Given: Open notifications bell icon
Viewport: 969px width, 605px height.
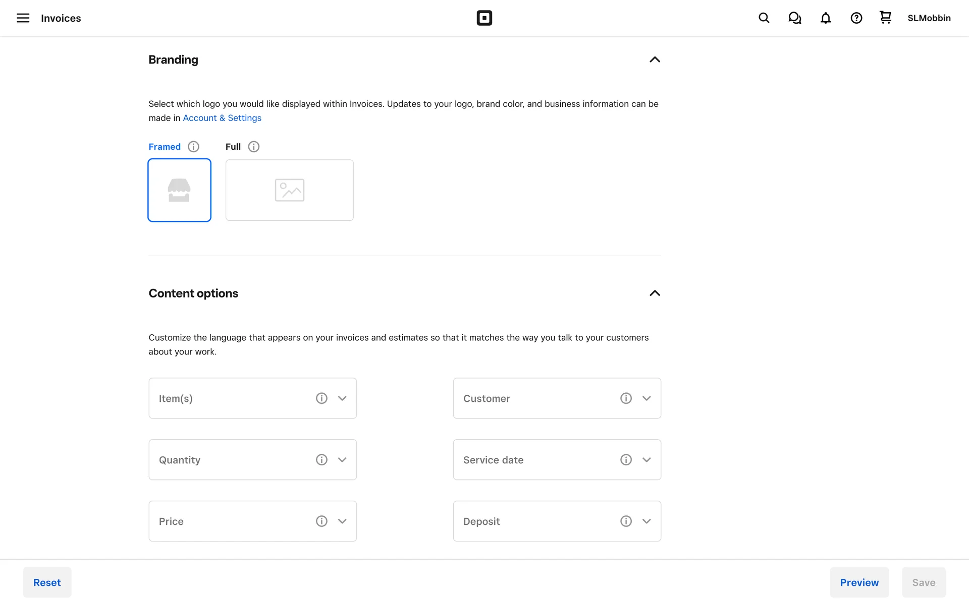Looking at the screenshot, I should [x=826, y=18].
